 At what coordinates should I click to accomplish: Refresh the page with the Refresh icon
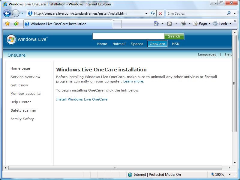coord(153,13)
